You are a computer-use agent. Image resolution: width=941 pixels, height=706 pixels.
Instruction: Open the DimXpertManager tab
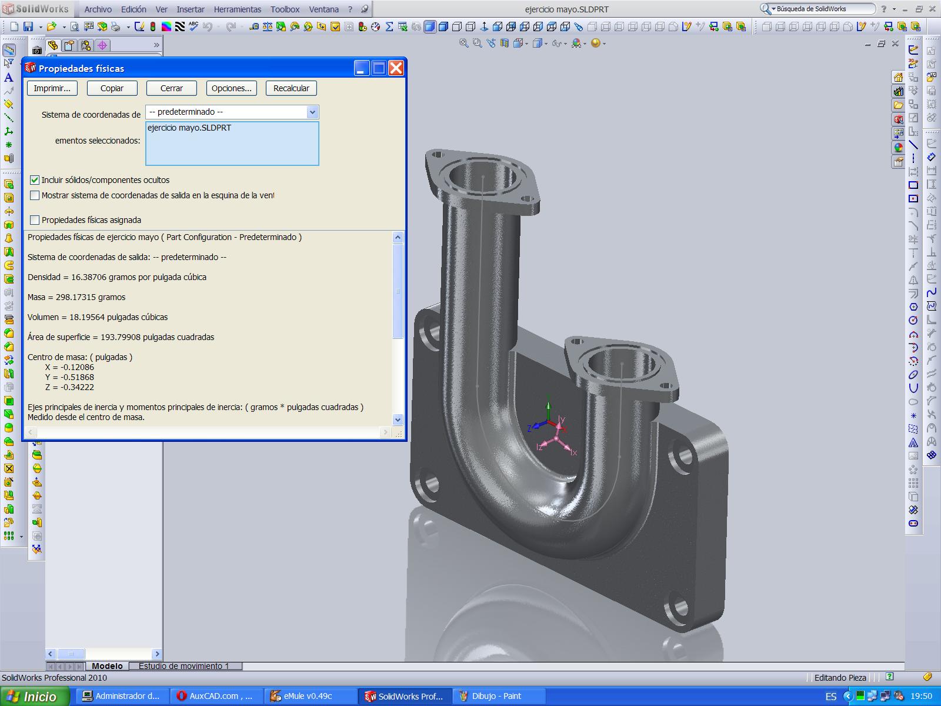click(102, 45)
